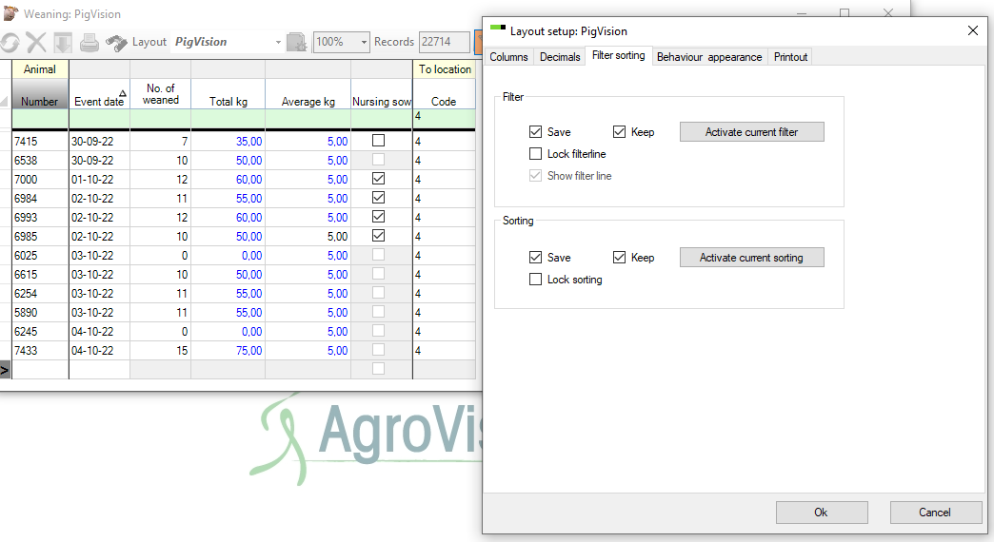Click the delete X icon in toolbar
994x542 pixels.
tap(36, 43)
